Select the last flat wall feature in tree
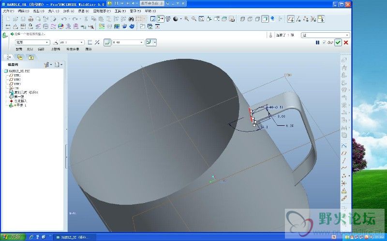Viewport: 387px width, 241px height. (x=18, y=105)
